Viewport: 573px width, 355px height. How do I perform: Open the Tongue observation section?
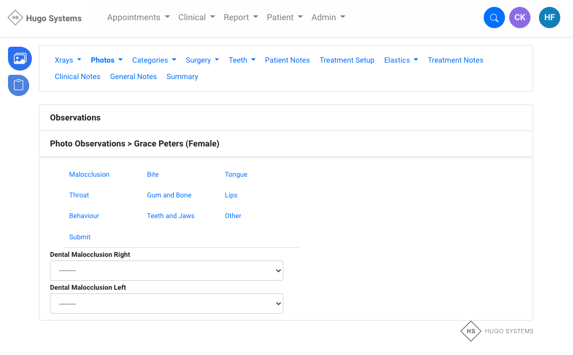click(236, 175)
